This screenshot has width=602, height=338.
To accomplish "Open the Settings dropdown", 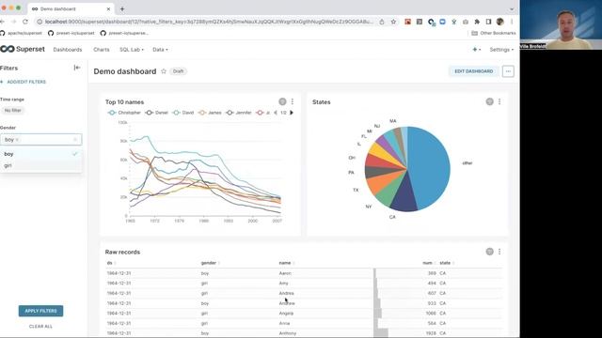I will click(501, 50).
